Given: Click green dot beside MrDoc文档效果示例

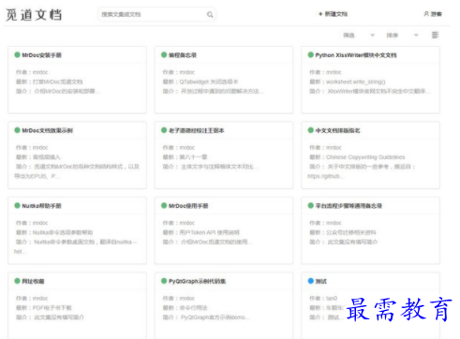Looking at the screenshot, I should pyautogui.click(x=17, y=130).
